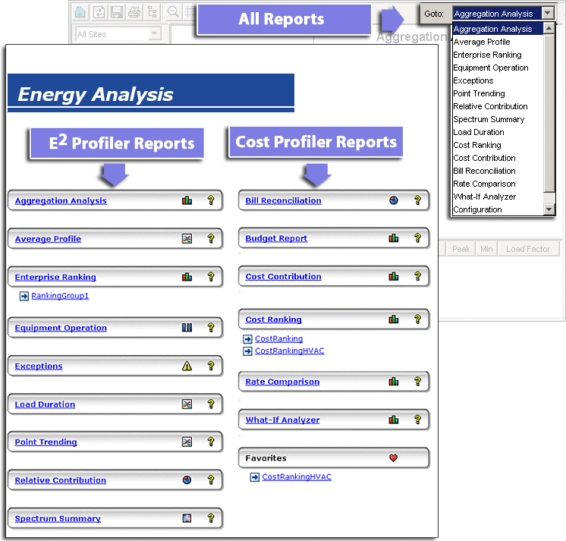Click the bar chart icon beside Enterprise Ranking
This screenshot has width=566, height=541.
coord(187,278)
